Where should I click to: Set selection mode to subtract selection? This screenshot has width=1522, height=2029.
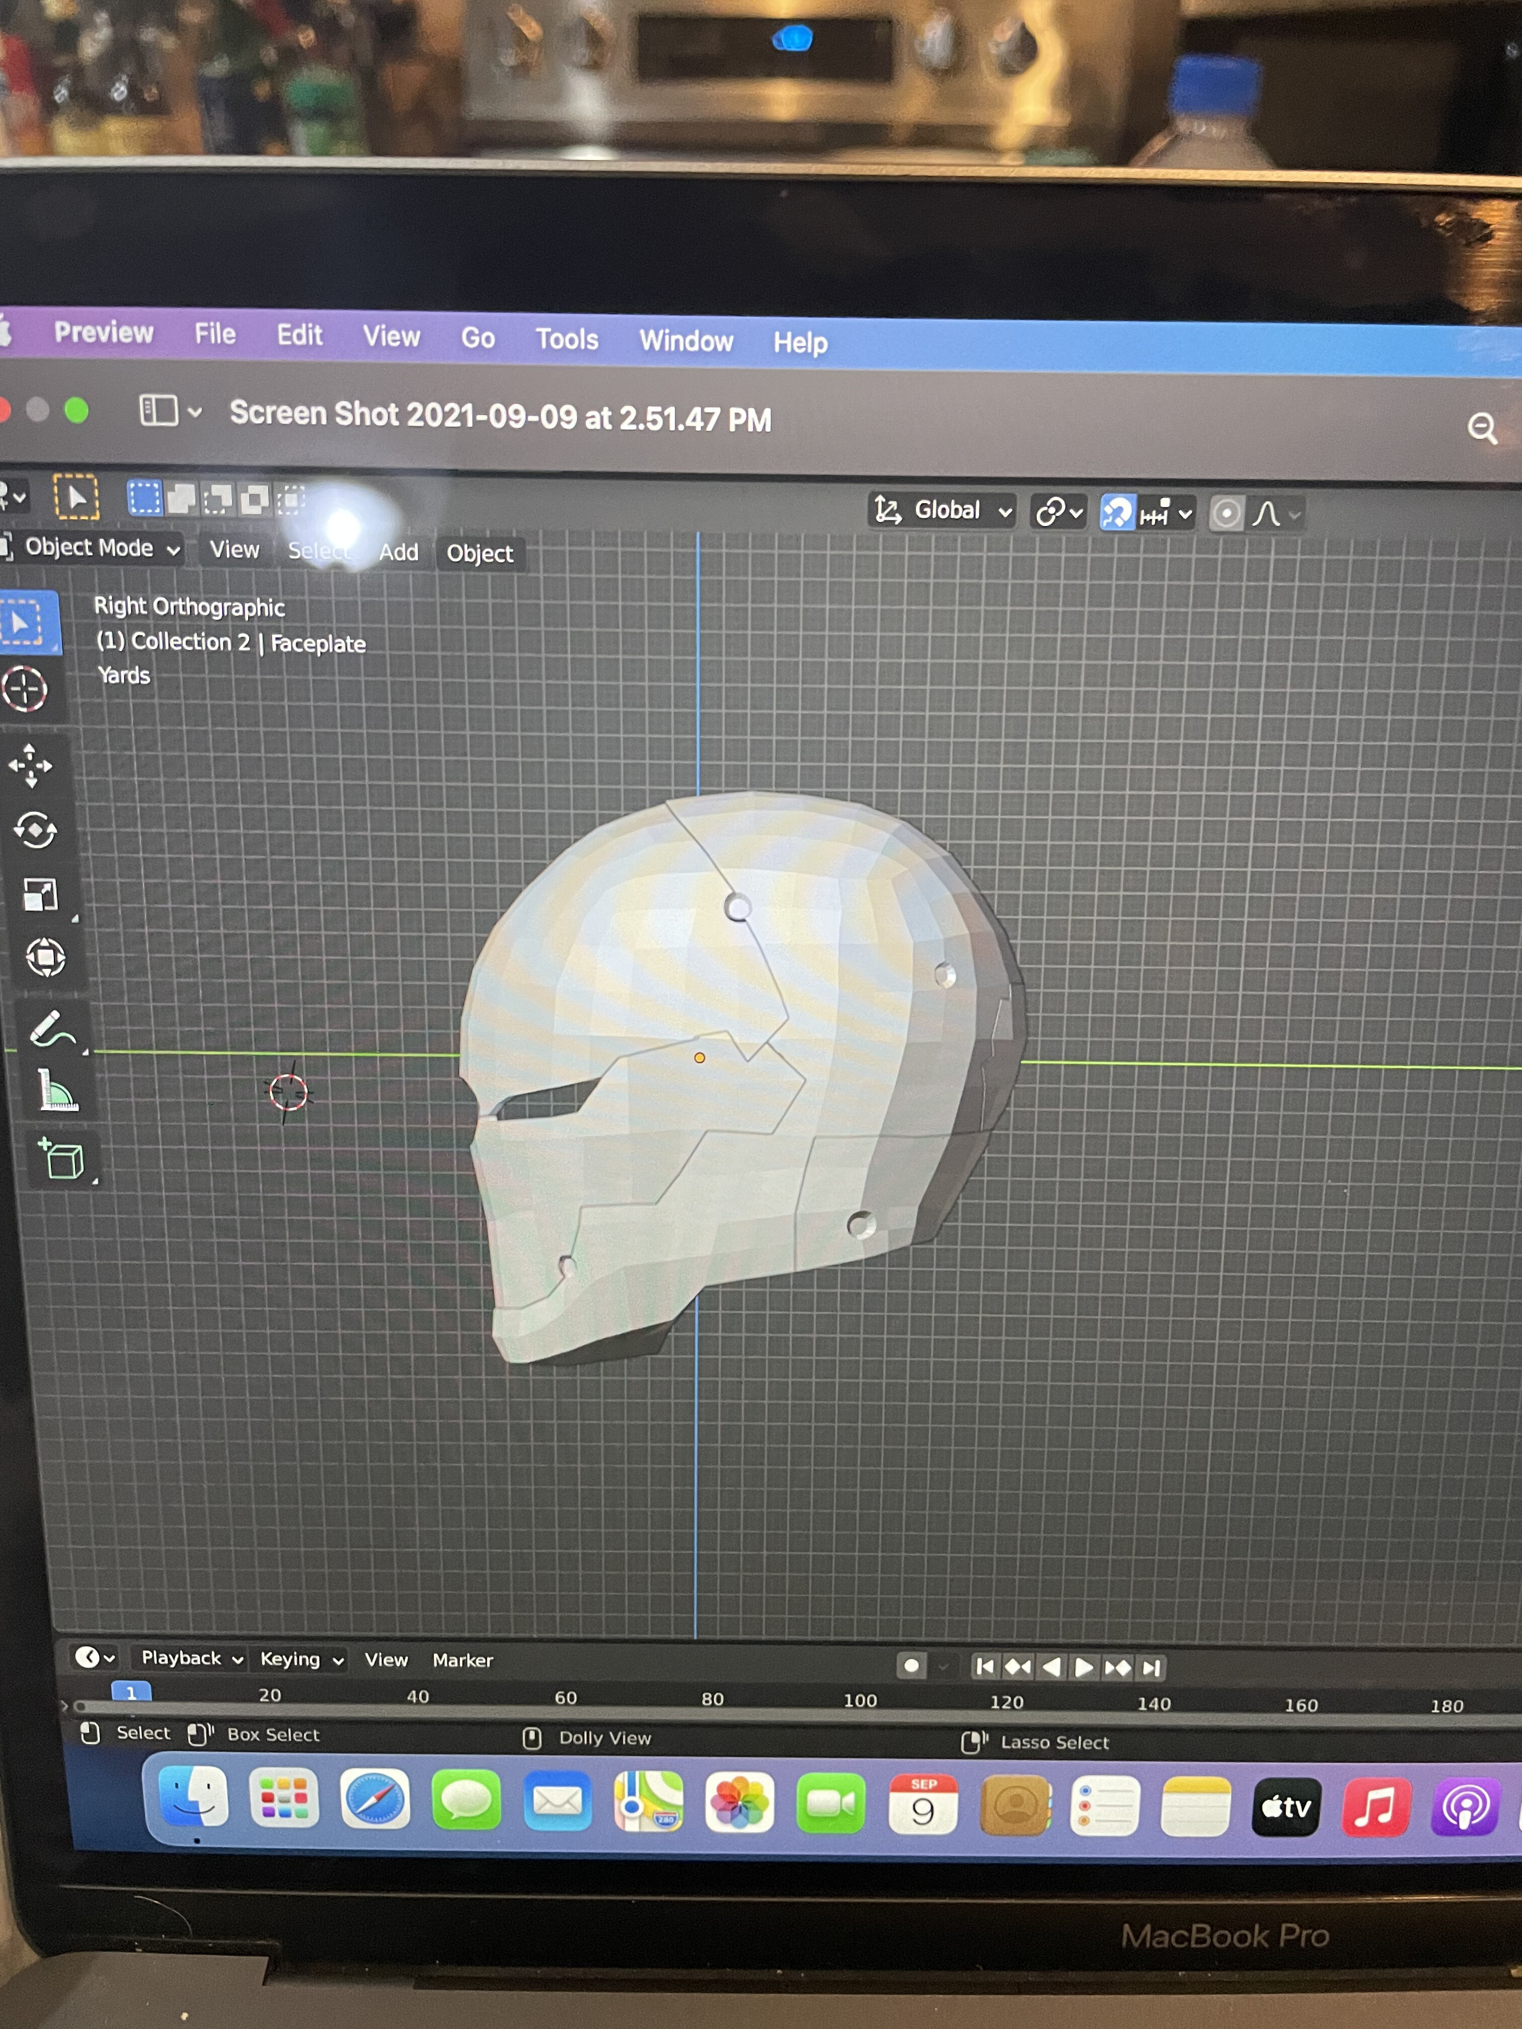pos(217,500)
